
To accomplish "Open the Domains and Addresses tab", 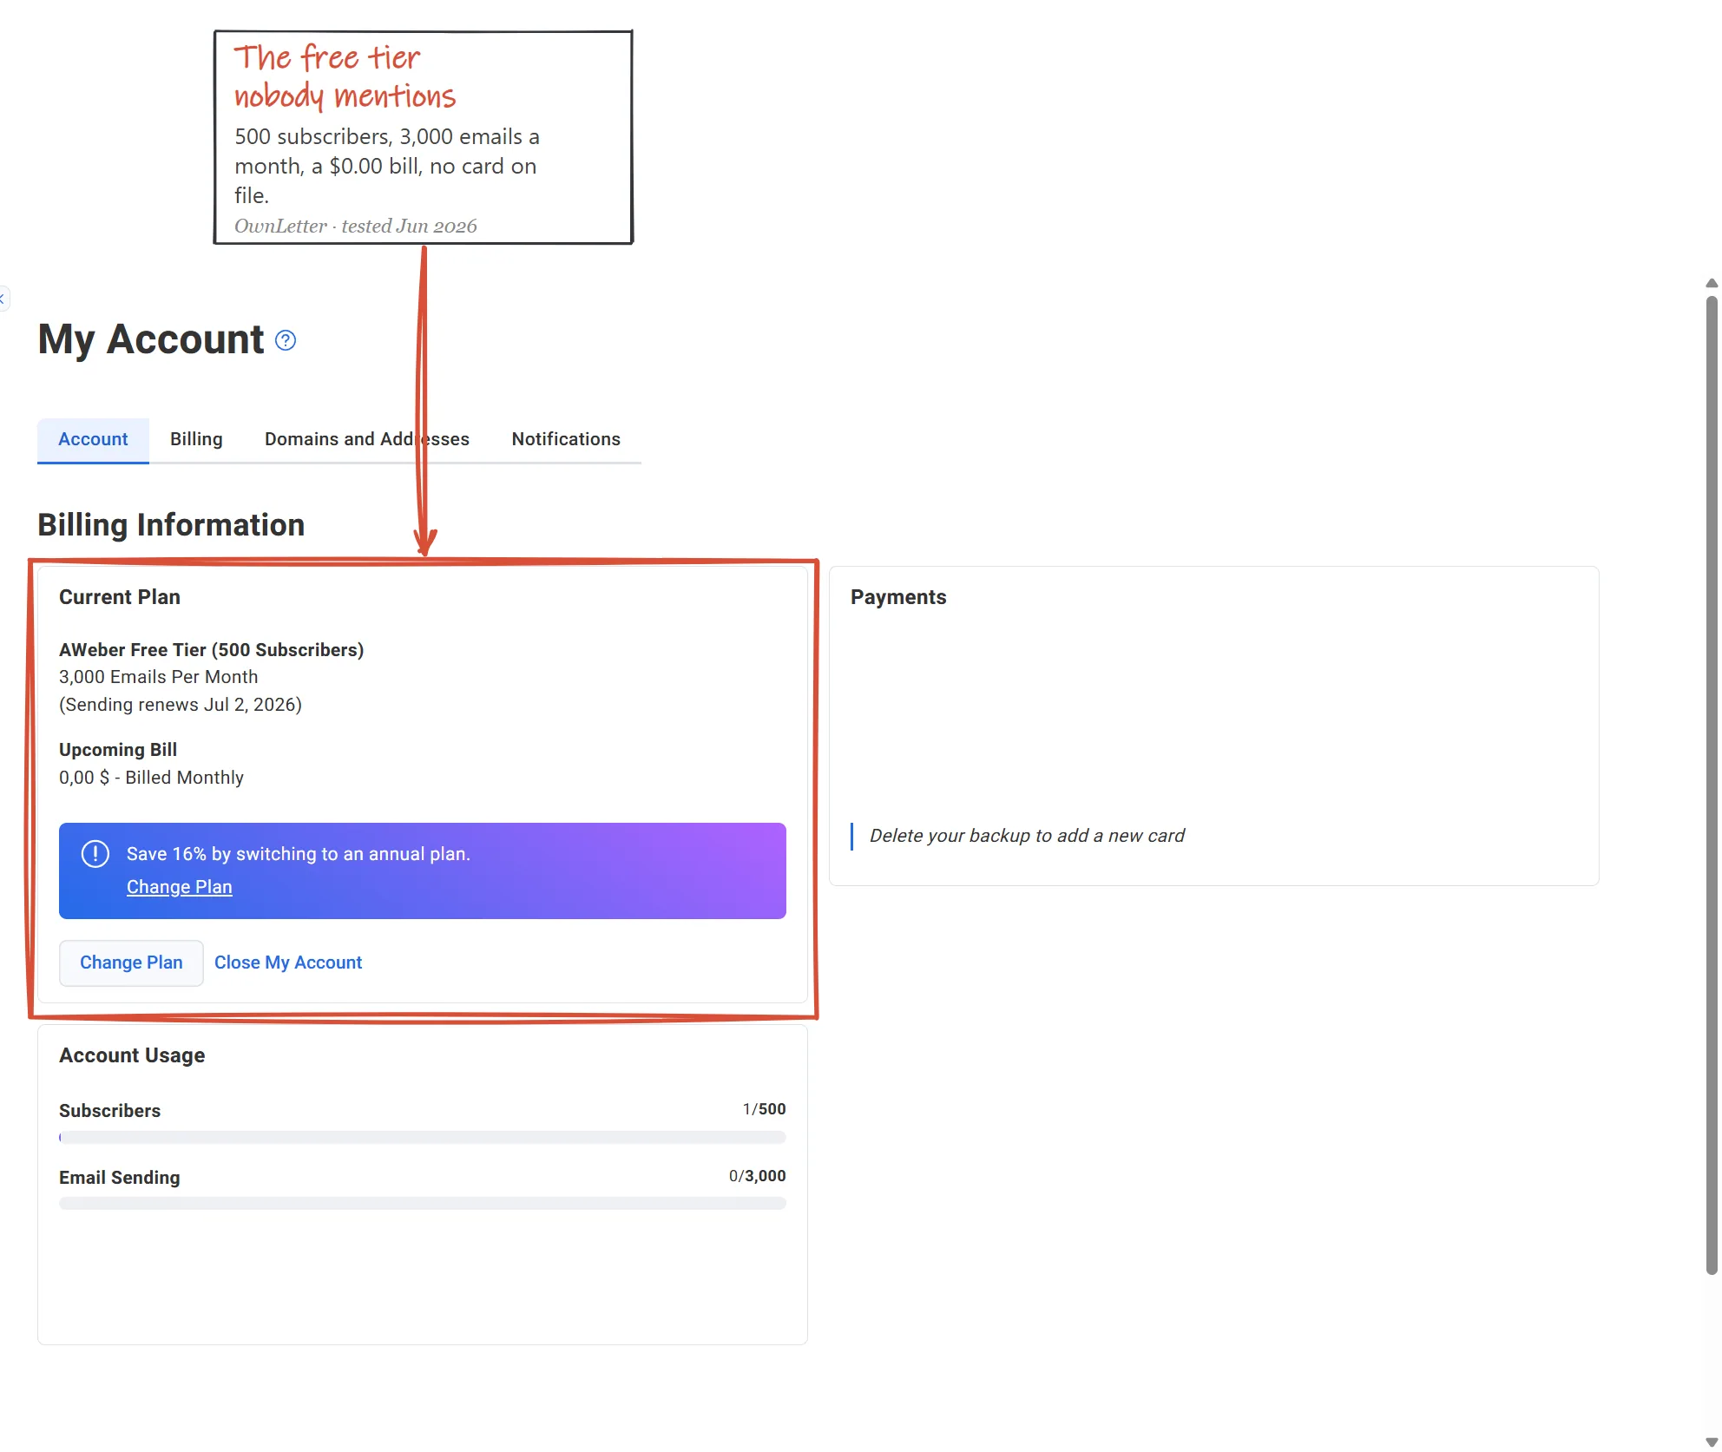I will click(x=367, y=439).
